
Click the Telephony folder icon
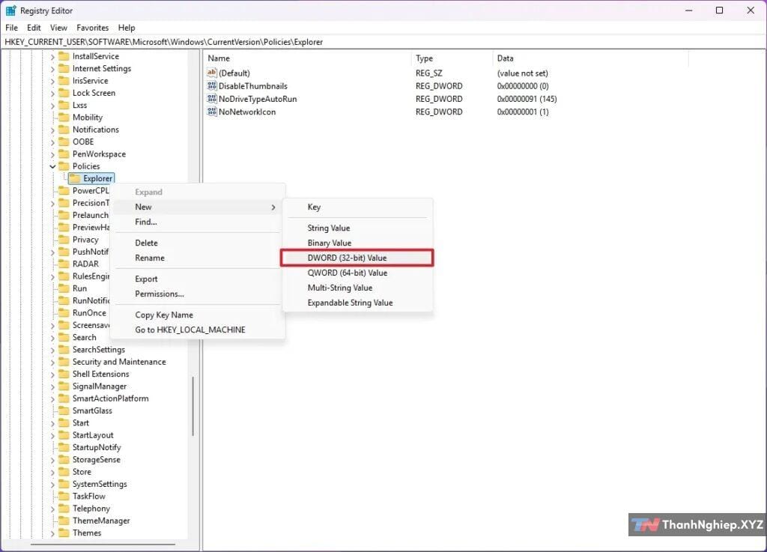point(64,509)
